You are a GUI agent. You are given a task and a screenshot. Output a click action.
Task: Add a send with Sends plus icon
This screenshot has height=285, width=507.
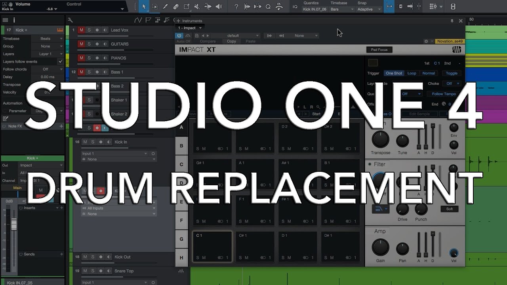pyautogui.click(x=61, y=254)
